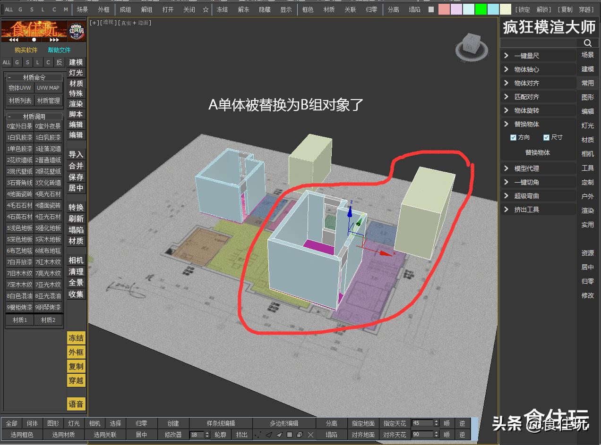Click the X sub-object exit icon at bottom

[x=311, y=435]
